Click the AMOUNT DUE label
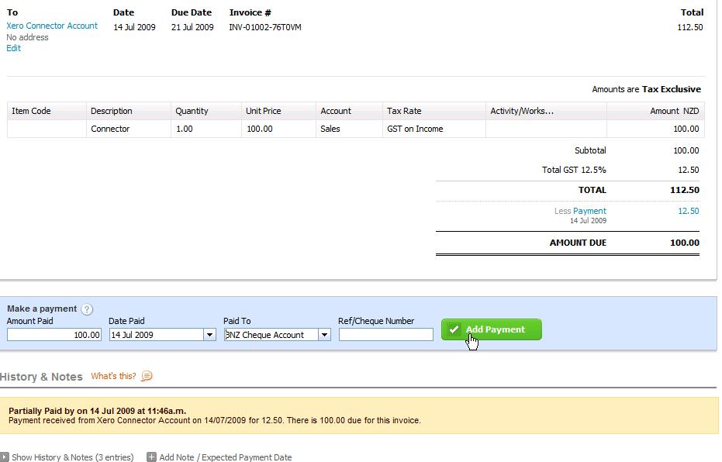Image resolution: width=722 pixels, height=462 pixels. (x=578, y=243)
